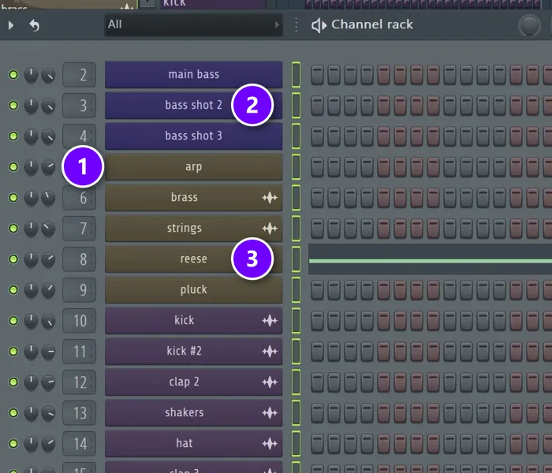Open the arp channel button
The width and height of the screenshot is (552, 473).
click(x=193, y=166)
